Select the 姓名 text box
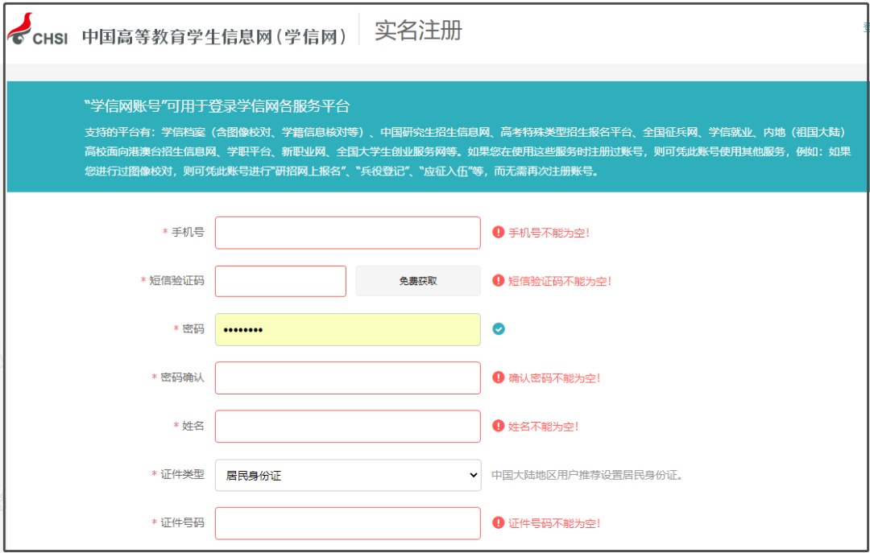The height and width of the screenshot is (553, 870). tap(347, 426)
